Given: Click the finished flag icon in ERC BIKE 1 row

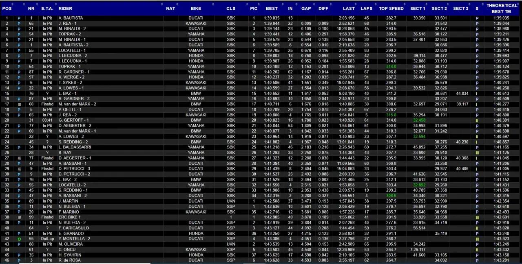Looking at the screenshot, I should (19, 217).
